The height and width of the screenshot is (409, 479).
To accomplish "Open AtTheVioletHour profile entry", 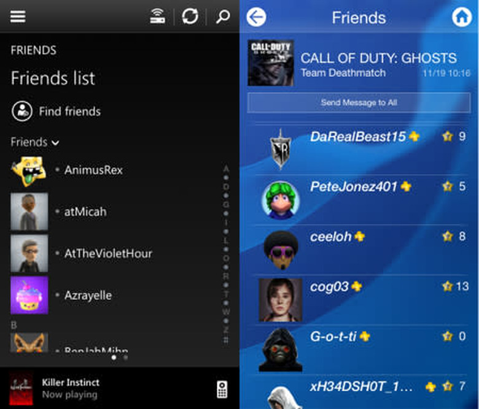I will pyautogui.click(x=107, y=253).
